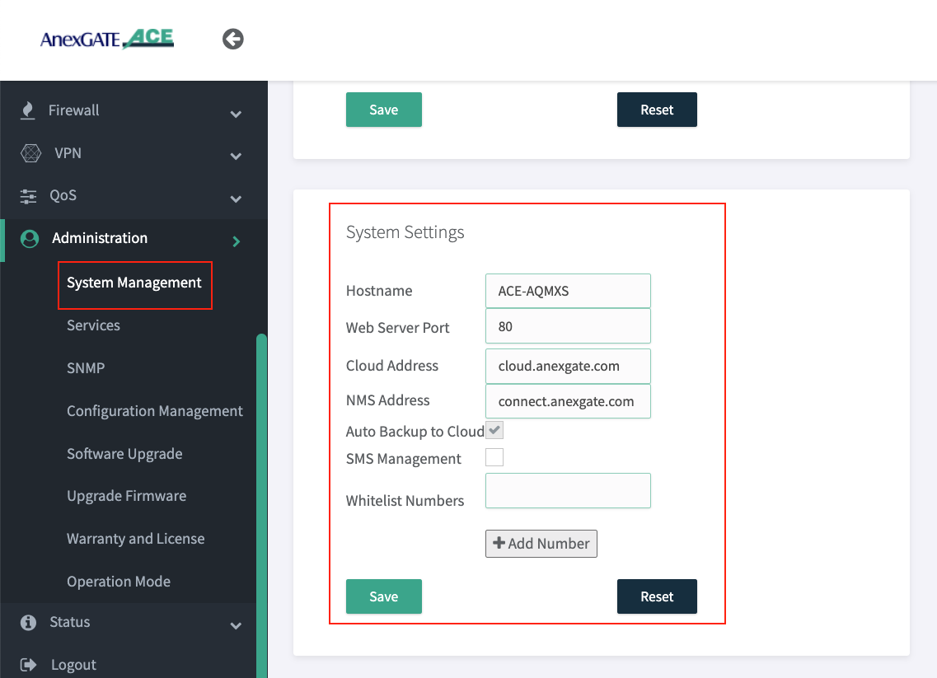Reset the System Settings form

(657, 596)
